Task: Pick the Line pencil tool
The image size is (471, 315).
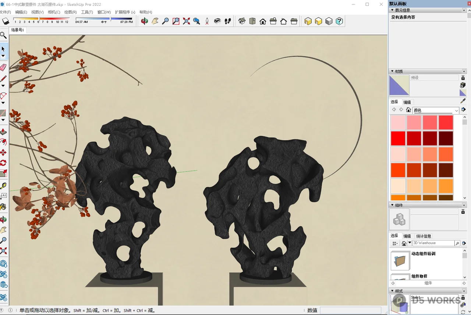Action: pyautogui.click(x=3, y=79)
